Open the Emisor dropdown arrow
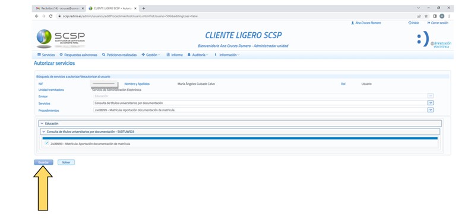 [x=431, y=96]
